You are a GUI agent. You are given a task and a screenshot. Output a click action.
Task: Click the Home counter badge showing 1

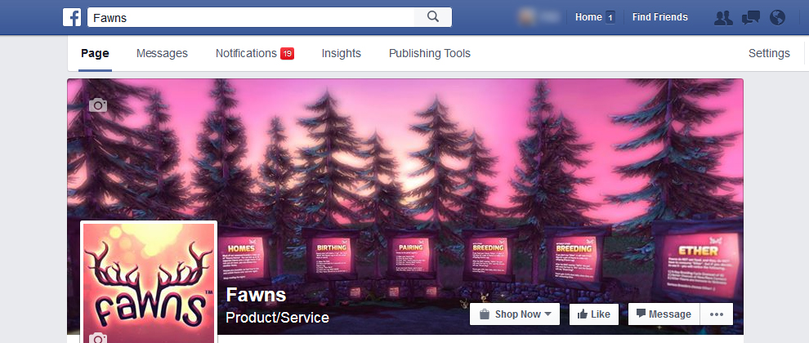[610, 17]
